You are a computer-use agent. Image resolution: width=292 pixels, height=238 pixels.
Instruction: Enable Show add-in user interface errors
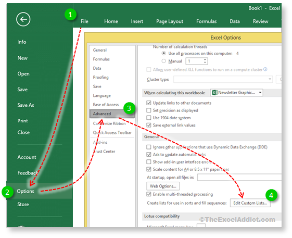click(149, 162)
